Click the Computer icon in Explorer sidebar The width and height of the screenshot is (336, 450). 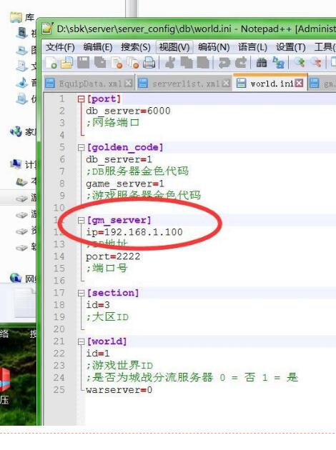point(16,164)
